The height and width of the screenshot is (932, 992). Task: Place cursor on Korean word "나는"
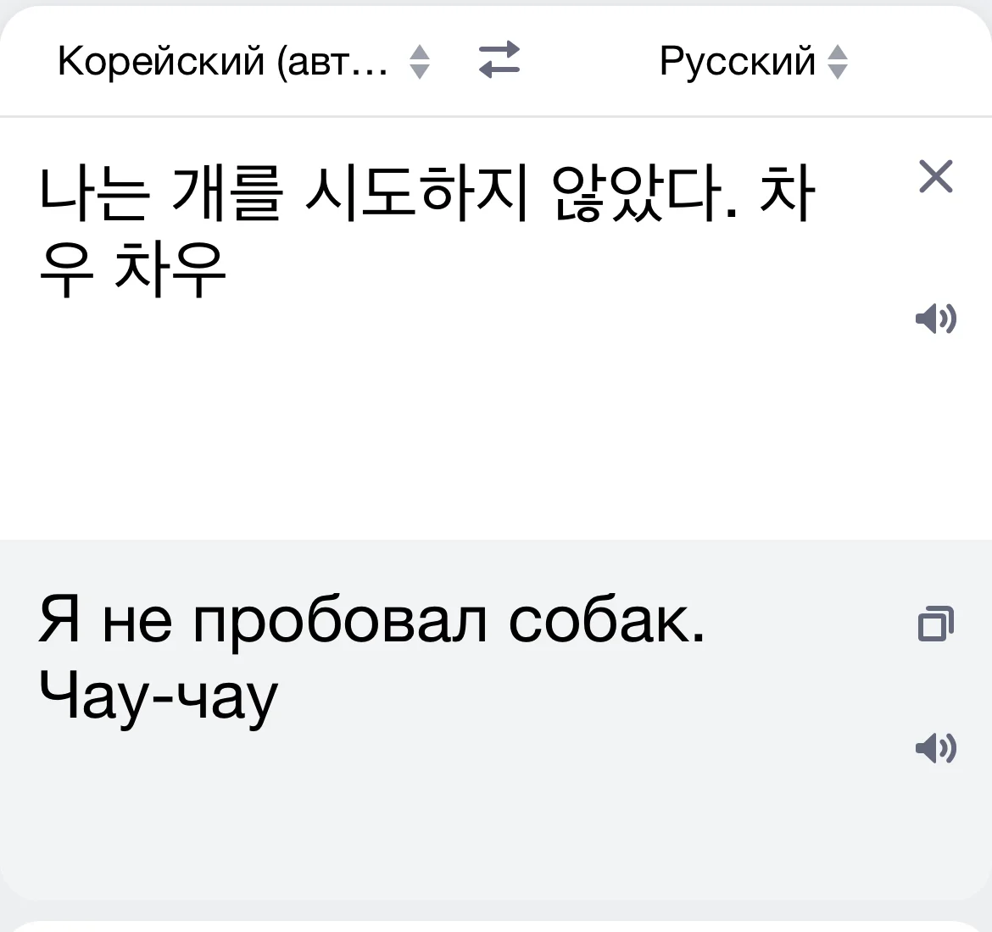95,191
